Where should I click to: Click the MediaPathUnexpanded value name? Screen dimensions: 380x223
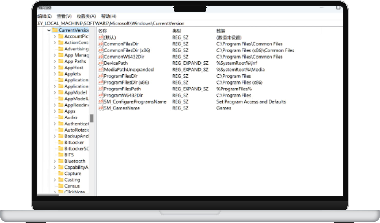point(129,70)
